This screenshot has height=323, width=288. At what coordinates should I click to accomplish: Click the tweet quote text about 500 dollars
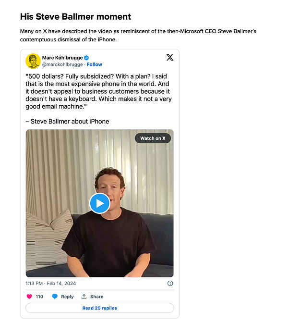point(98,91)
